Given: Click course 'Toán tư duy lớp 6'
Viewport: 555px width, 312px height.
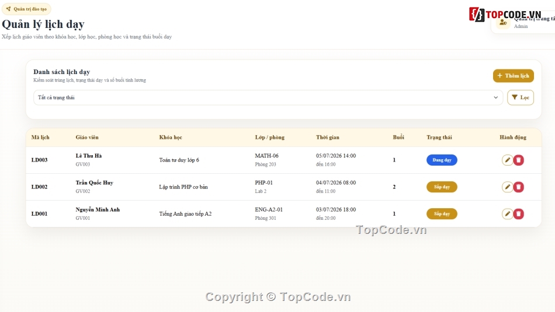Looking at the screenshot, I should (179, 160).
